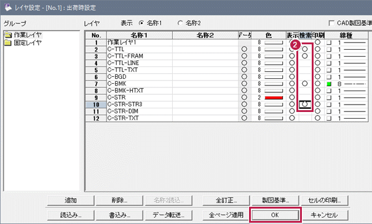Open the red color swatch of C-STR
Image resolution: width=372 pixels, height=224 pixels.
274,98
